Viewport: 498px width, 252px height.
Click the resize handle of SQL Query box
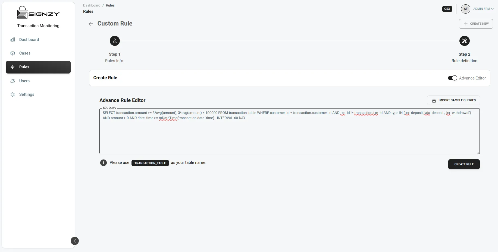478,153
